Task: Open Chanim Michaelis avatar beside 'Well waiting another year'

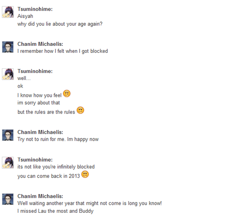Action: coord(8,199)
